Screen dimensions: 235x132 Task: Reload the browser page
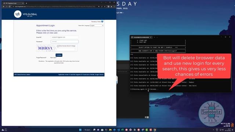pyautogui.click(x=10, y=7)
